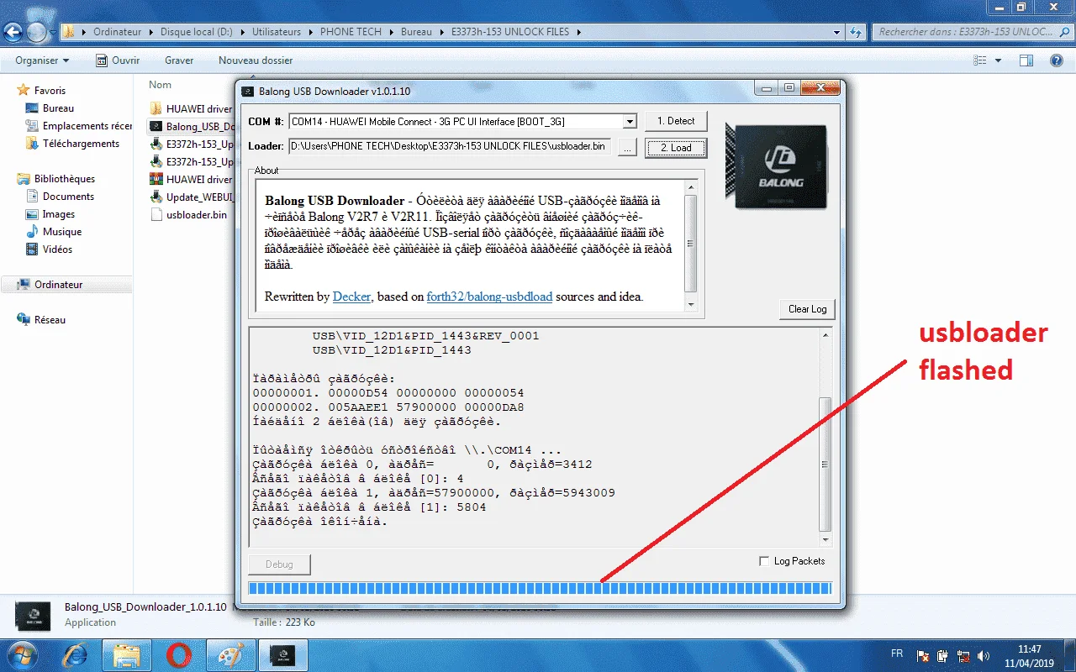Image resolution: width=1076 pixels, height=672 pixels.
Task: Open the Decker link
Action: [x=351, y=297]
